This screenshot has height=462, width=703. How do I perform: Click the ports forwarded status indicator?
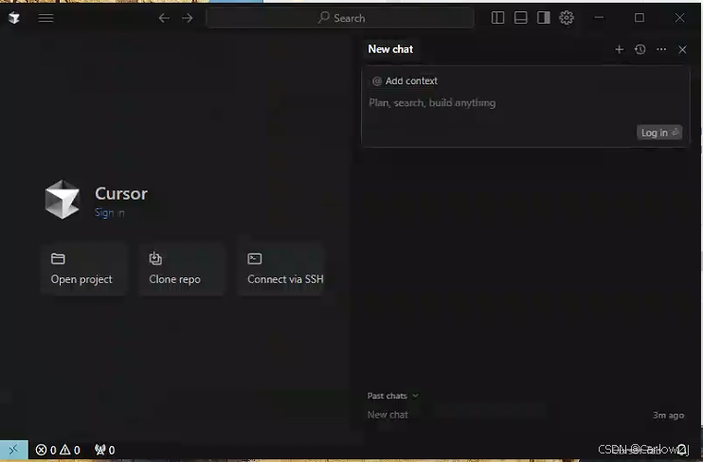click(x=104, y=450)
